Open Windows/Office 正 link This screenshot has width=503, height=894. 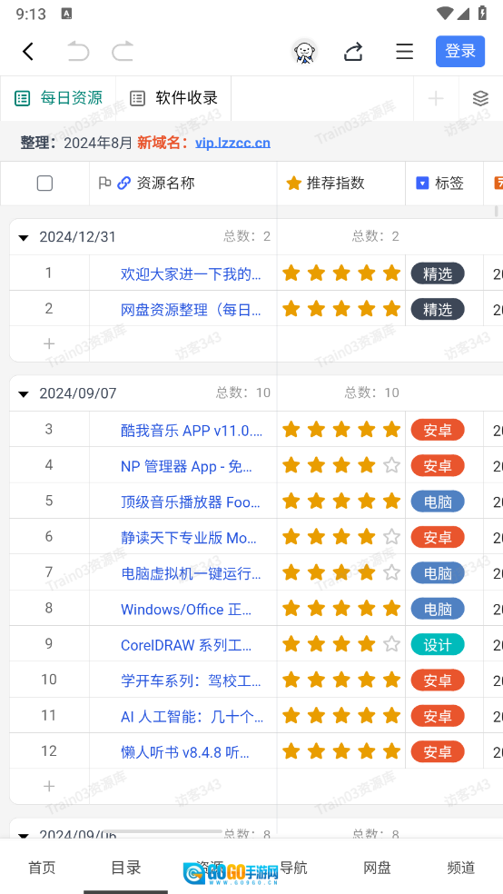click(186, 610)
